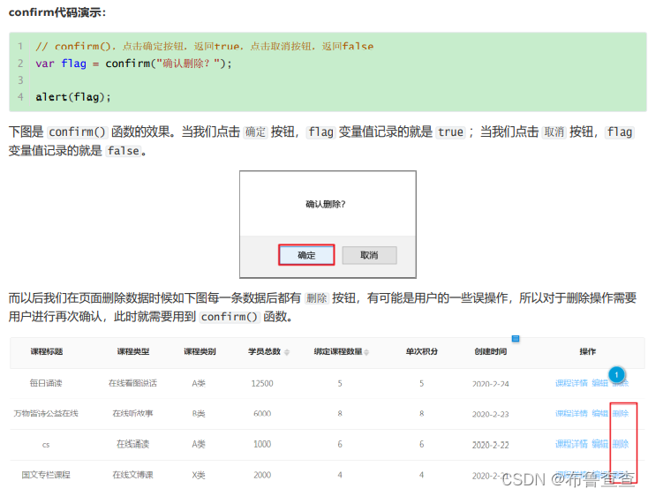
Task: Click the 在线看图说话 course type cell
Action: click(x=132, y=383)
